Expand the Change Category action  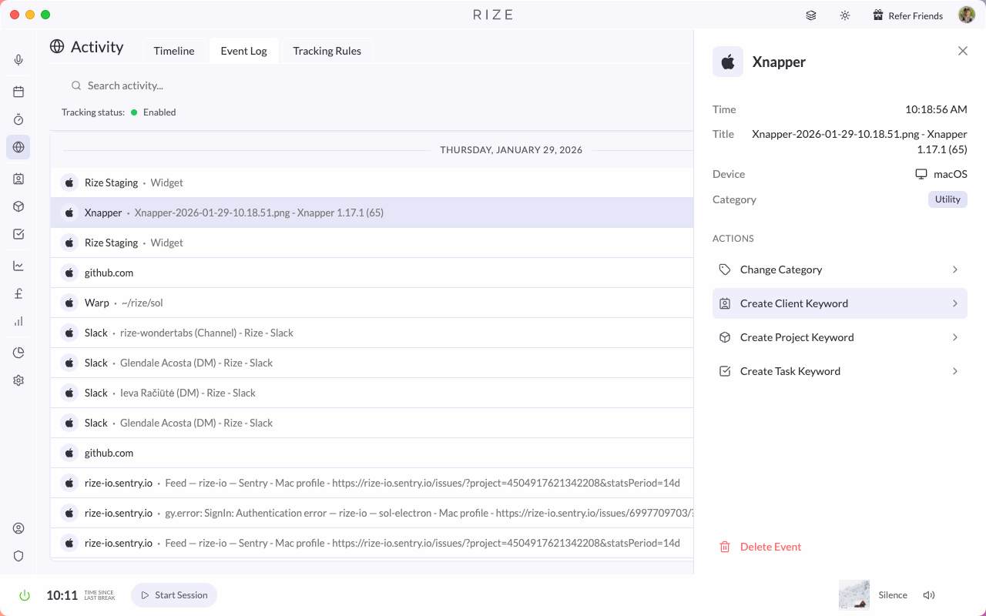pyautogui.click(x=840, y=269)
